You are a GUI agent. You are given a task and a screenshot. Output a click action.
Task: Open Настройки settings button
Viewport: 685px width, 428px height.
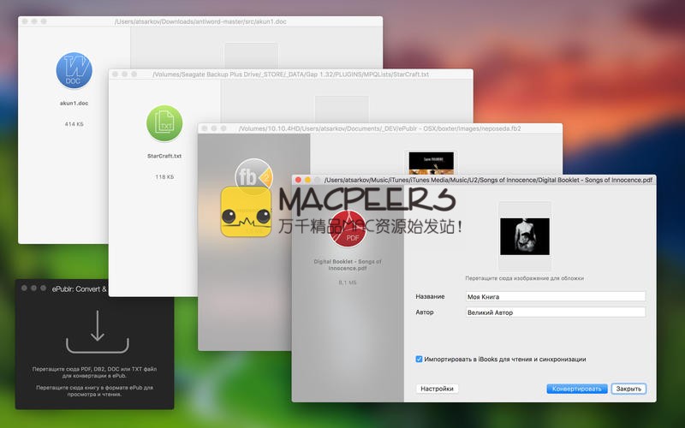coord(437,389)
